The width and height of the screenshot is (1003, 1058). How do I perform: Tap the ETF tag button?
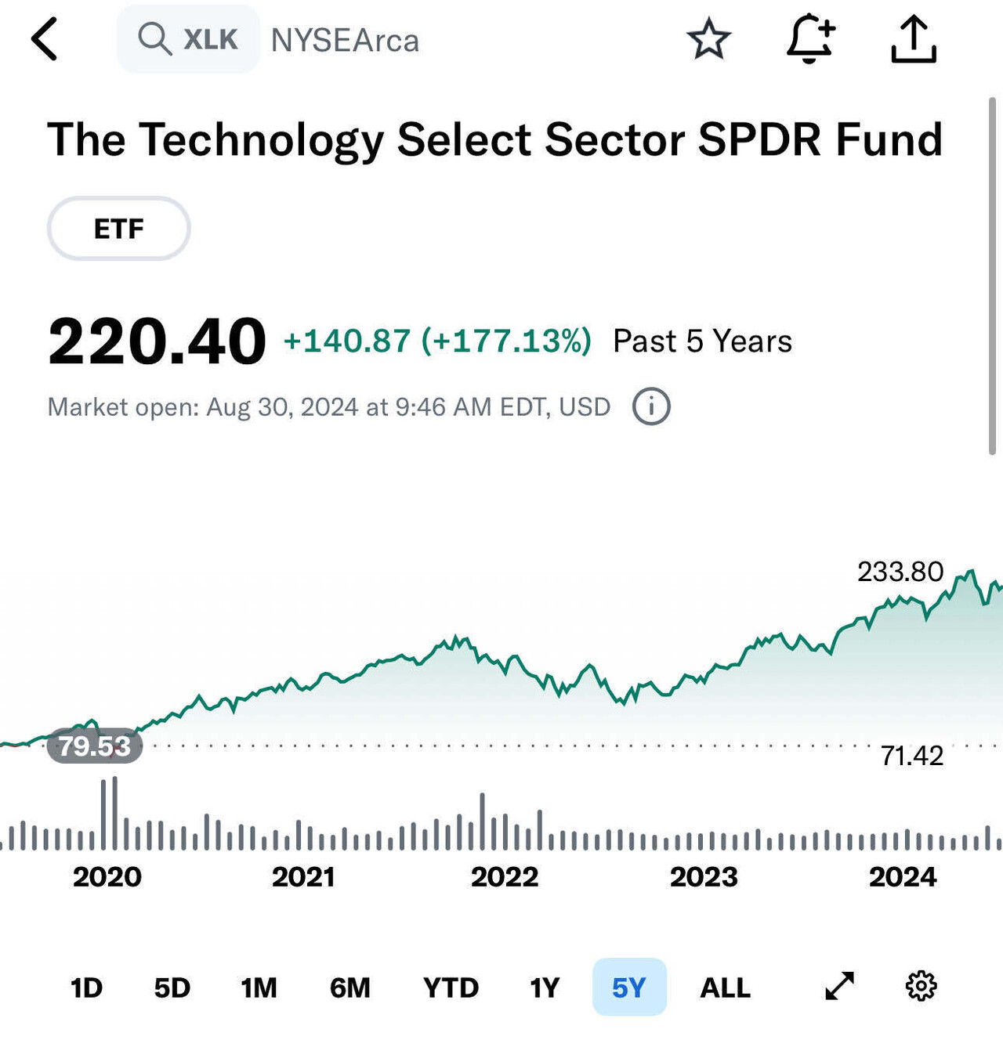pos(119,228)
